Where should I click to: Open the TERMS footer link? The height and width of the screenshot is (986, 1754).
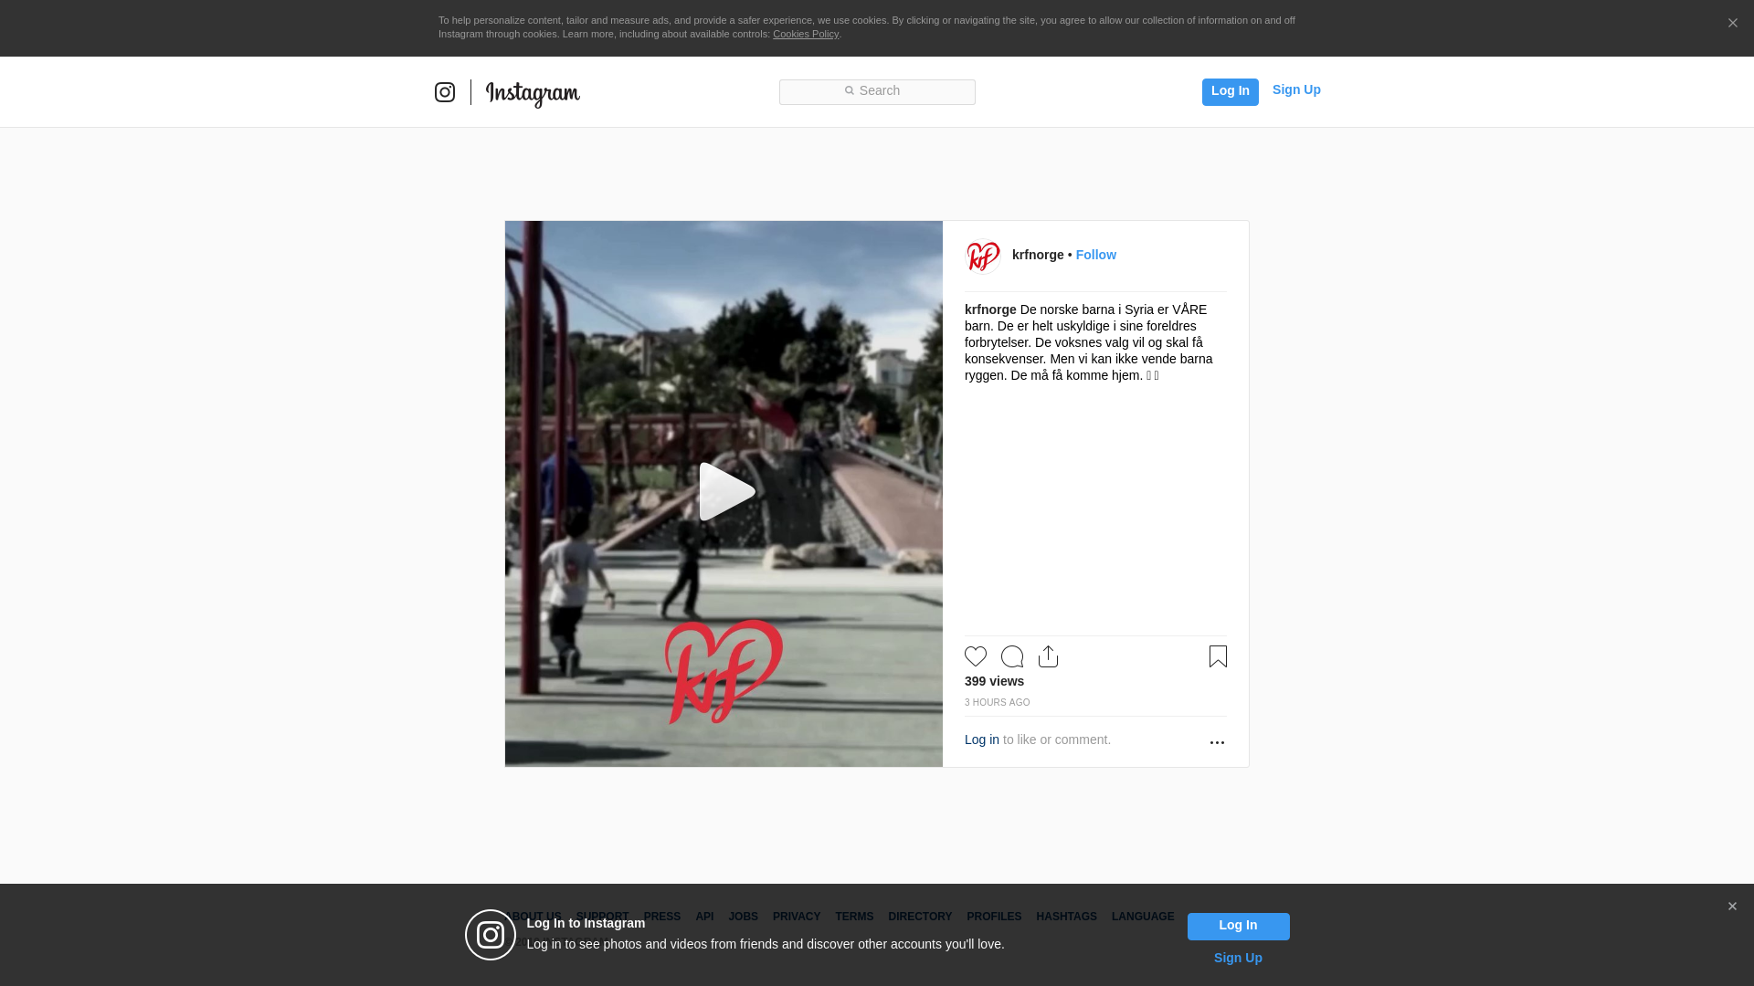point(854,917)
